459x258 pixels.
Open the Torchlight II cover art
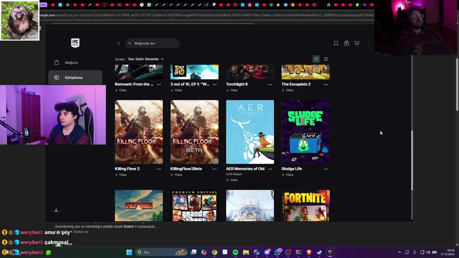[x=250, y=72]
